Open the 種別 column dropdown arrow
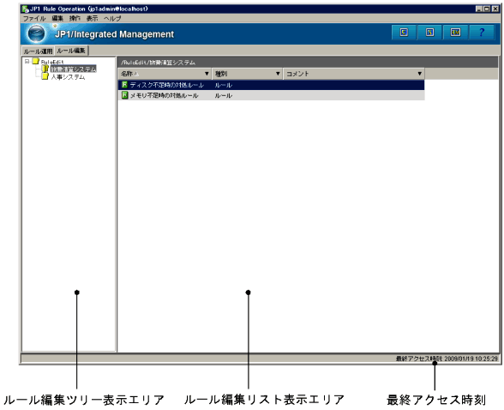 pyautogui.click(x=278, y=74)
